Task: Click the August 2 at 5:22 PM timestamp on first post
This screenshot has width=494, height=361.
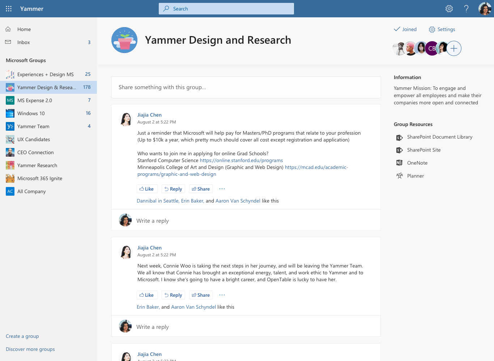Action: click(x=157, y=122)
